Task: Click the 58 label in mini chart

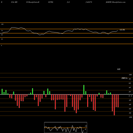Action: pos(86,126)
